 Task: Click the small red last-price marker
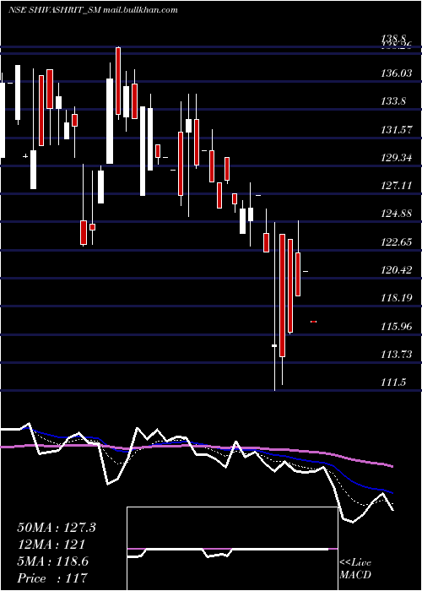click(313, 322)
